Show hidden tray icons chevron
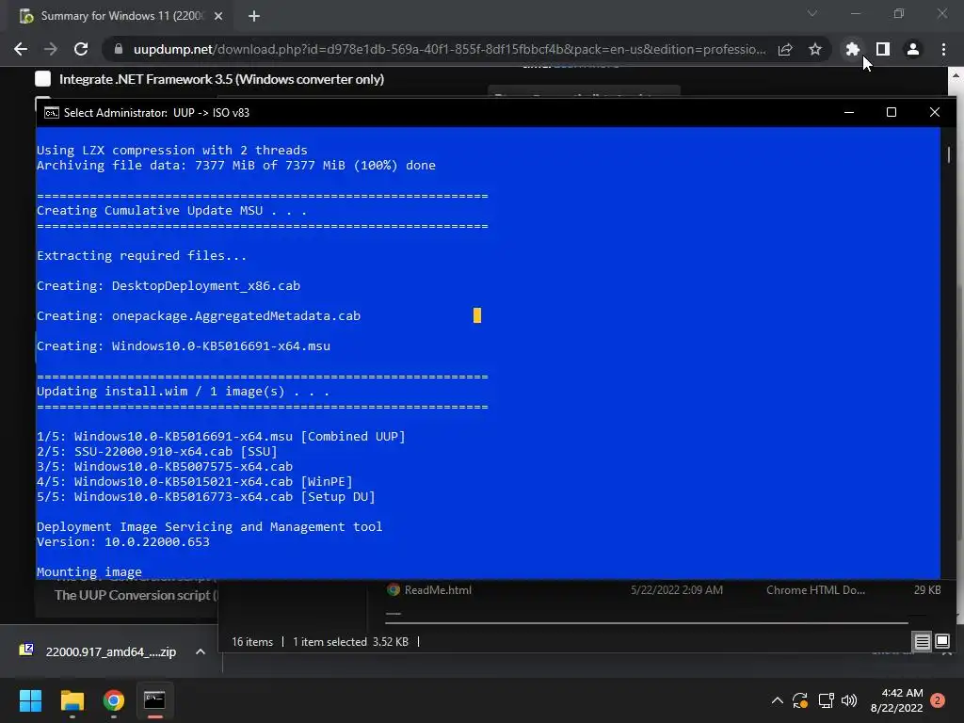Image resolution: width=964 pixels, height=723 pixels. pyautogui.click(x=777, y=700)
